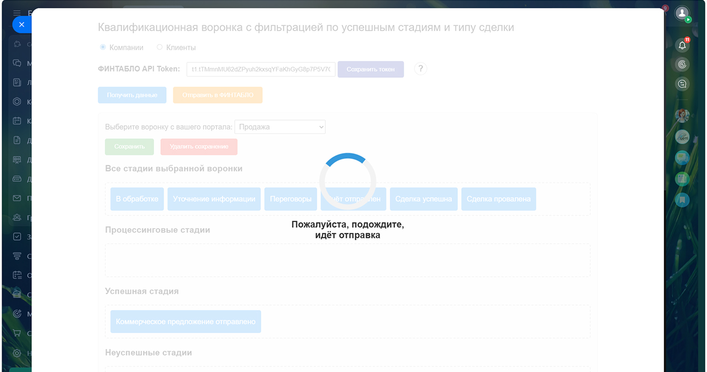Open the hamburger menu in top-left
This screenshot has width=707, height=372.
pyautogui.click(x=17, y=13)
